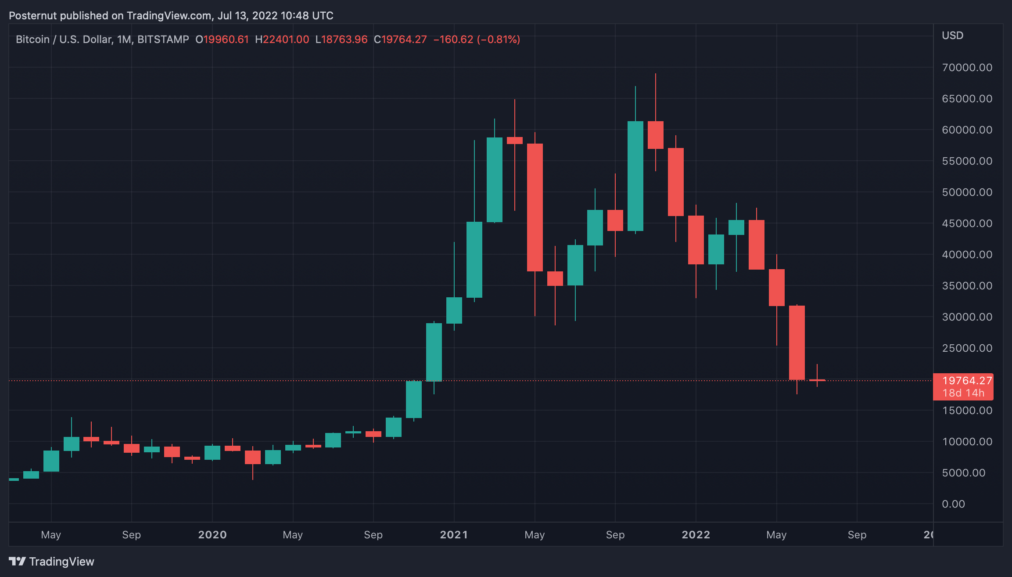Viewport: 1012px width, 577px height.
Task: Click the '45000.00' price axis label
Action: (967, 224)
